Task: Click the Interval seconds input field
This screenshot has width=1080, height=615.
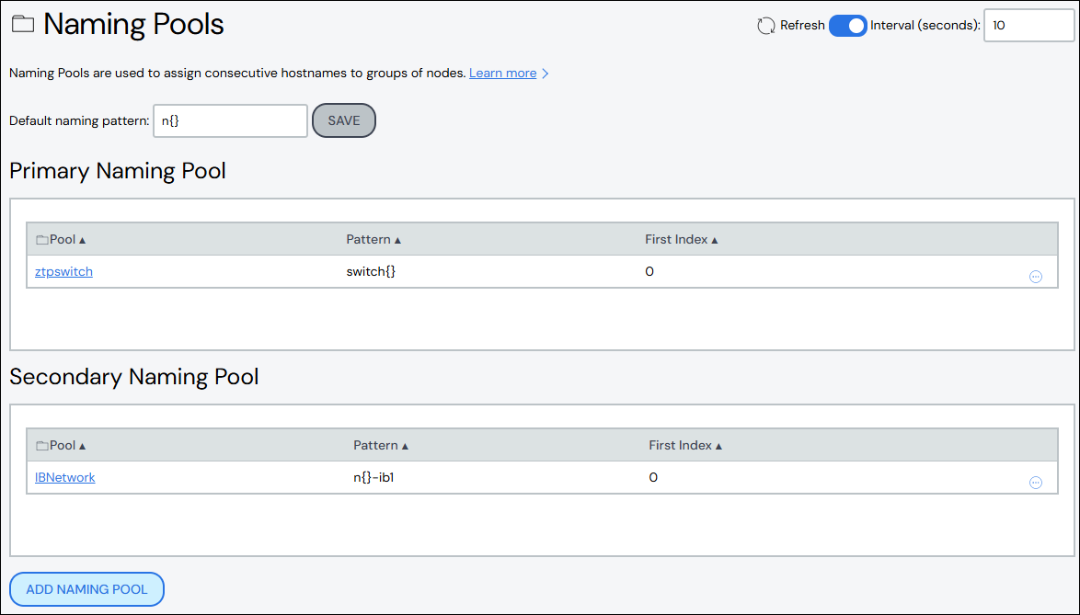Action: (x=1029, y=25)
